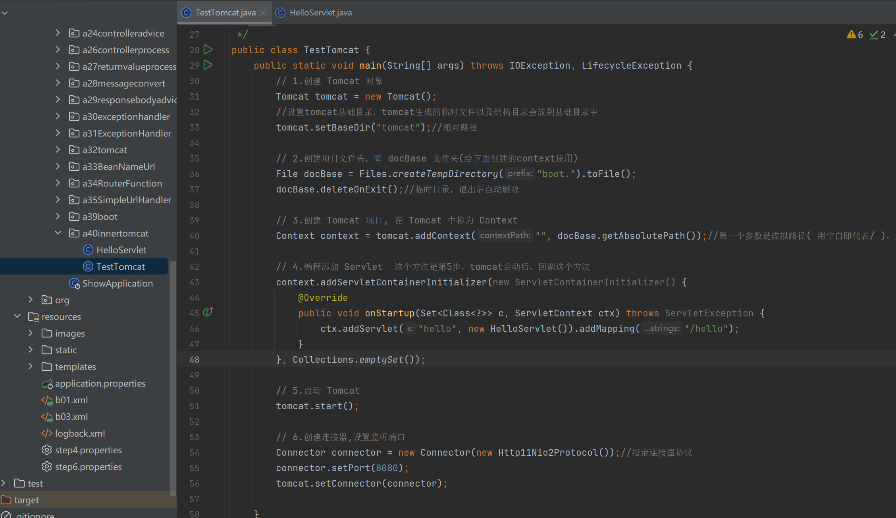The width and height of the screenshot is (896, 518).
Task: Click the TestTomcat.java tab class icon
Action: (x=186, y=13)
